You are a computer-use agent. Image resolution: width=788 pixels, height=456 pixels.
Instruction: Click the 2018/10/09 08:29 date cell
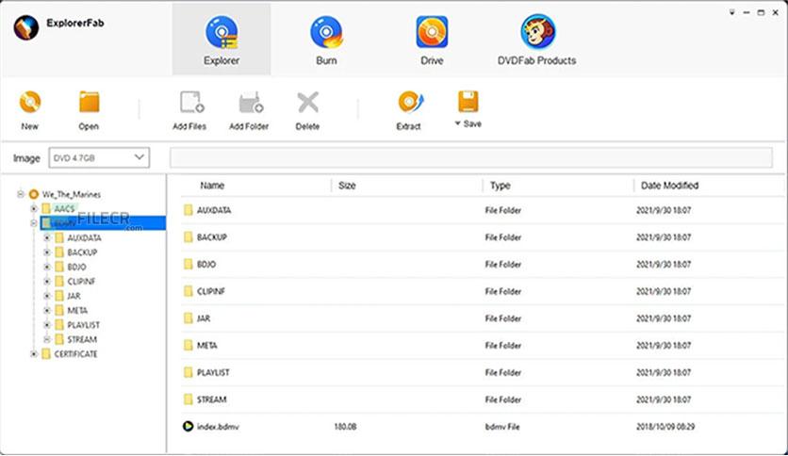click(665, 427)
